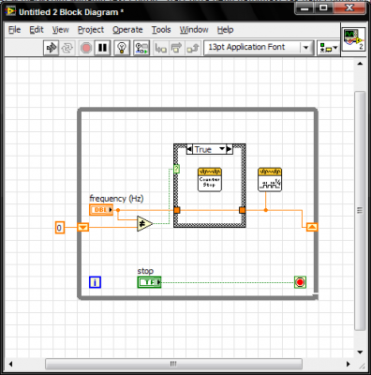Screen dimensions: 371x375
Task: Toggle Highlight Execution light bulb
Action: coord(122,48)
